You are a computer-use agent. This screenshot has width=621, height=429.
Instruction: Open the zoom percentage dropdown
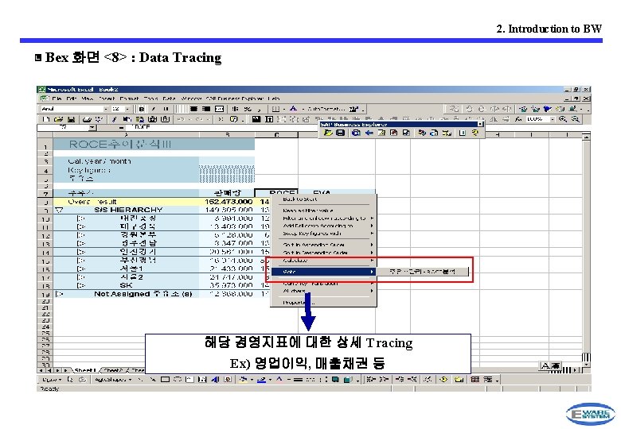point(552,119)
